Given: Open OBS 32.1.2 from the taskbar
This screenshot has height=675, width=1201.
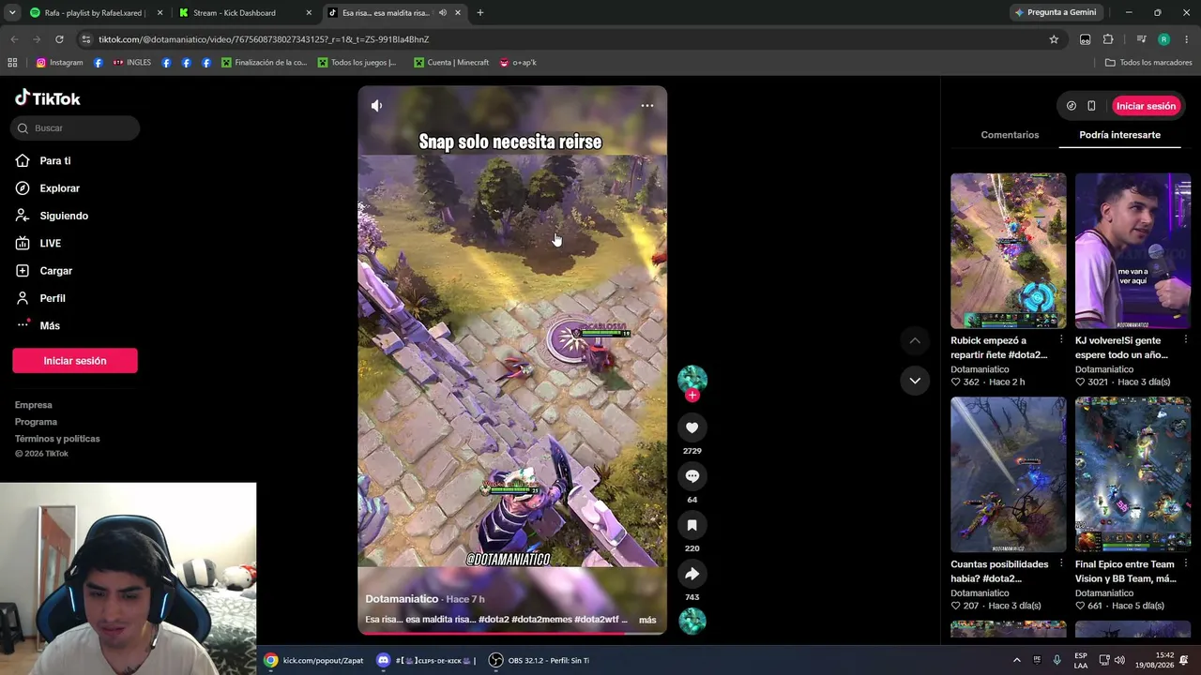Looking at the screenshot, I should click(540, 661).
